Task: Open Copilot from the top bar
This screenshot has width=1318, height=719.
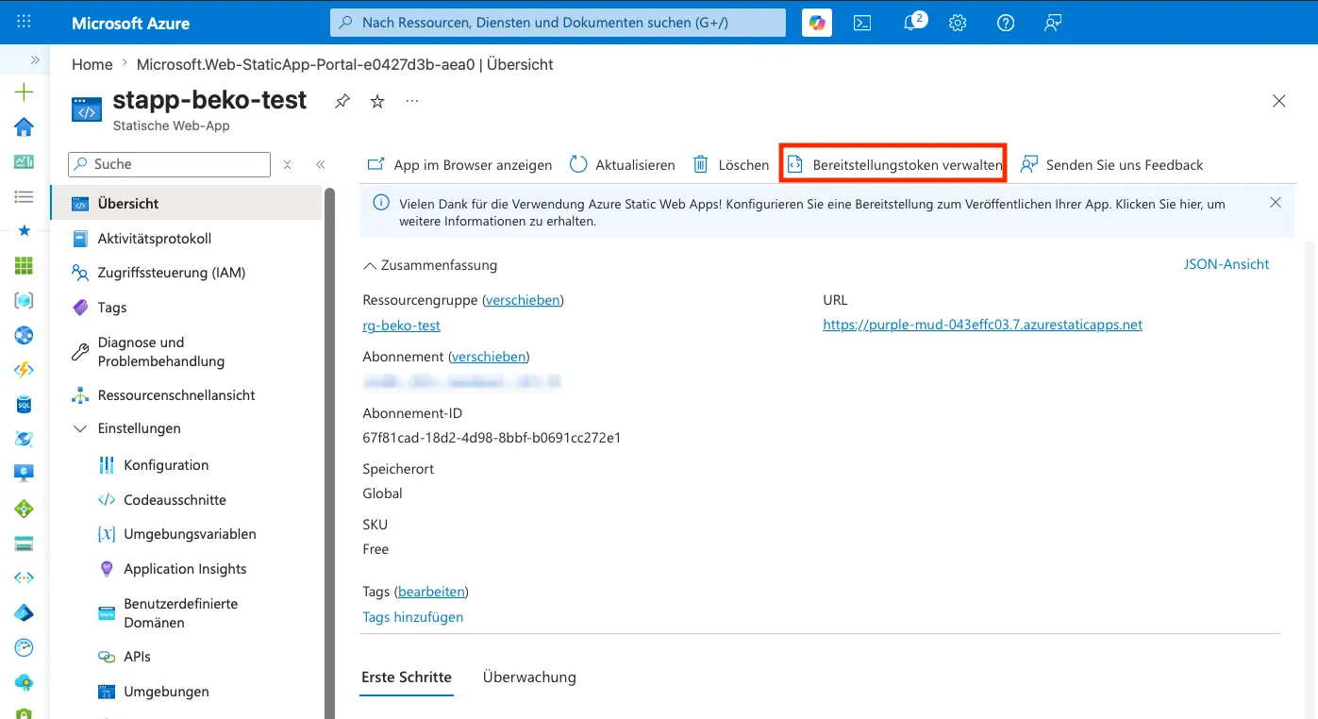Action: pos(817,23)
